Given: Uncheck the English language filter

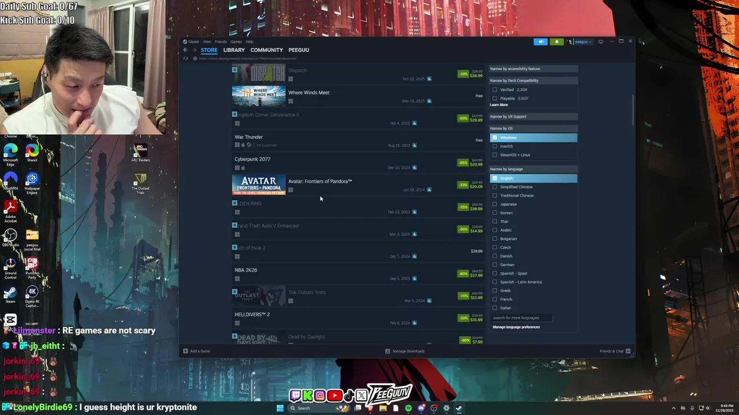Looking at the screenshot, I should click(x=494, y=178).
